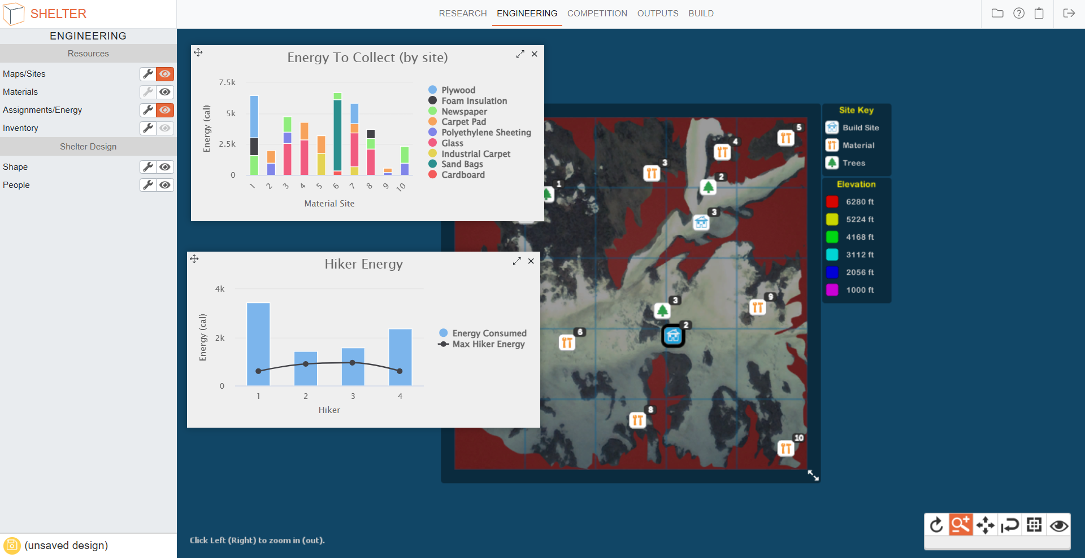Viewport: 1085px width, 558px height.
Task: Select the pan (four-arrow) map tool
Action: 985,525
